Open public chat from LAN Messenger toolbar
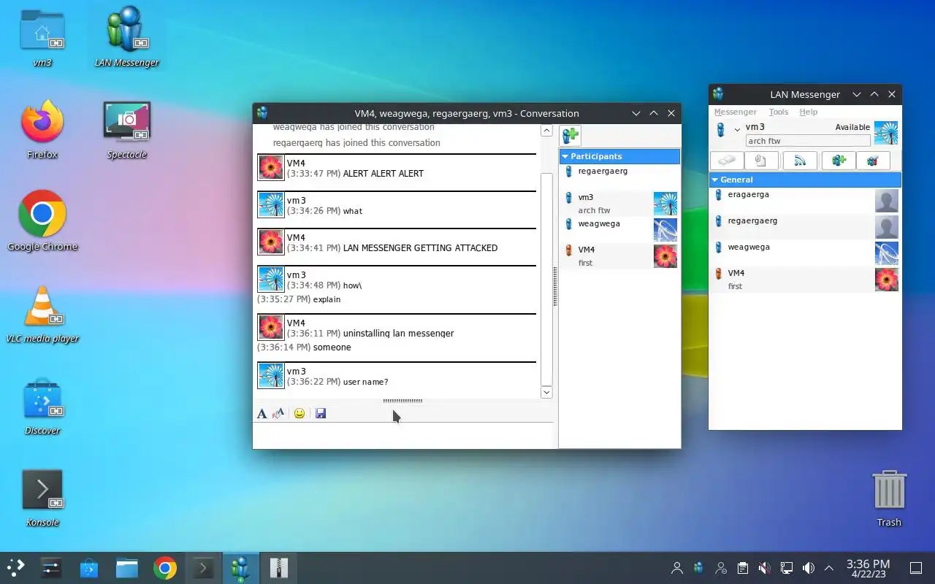Screen dimensions: 935x584 click(x=873, y=161)
